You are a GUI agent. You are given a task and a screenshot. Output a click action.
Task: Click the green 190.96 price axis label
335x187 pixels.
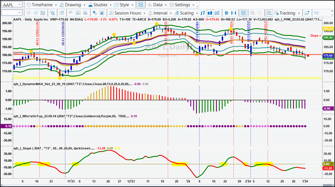328,38
